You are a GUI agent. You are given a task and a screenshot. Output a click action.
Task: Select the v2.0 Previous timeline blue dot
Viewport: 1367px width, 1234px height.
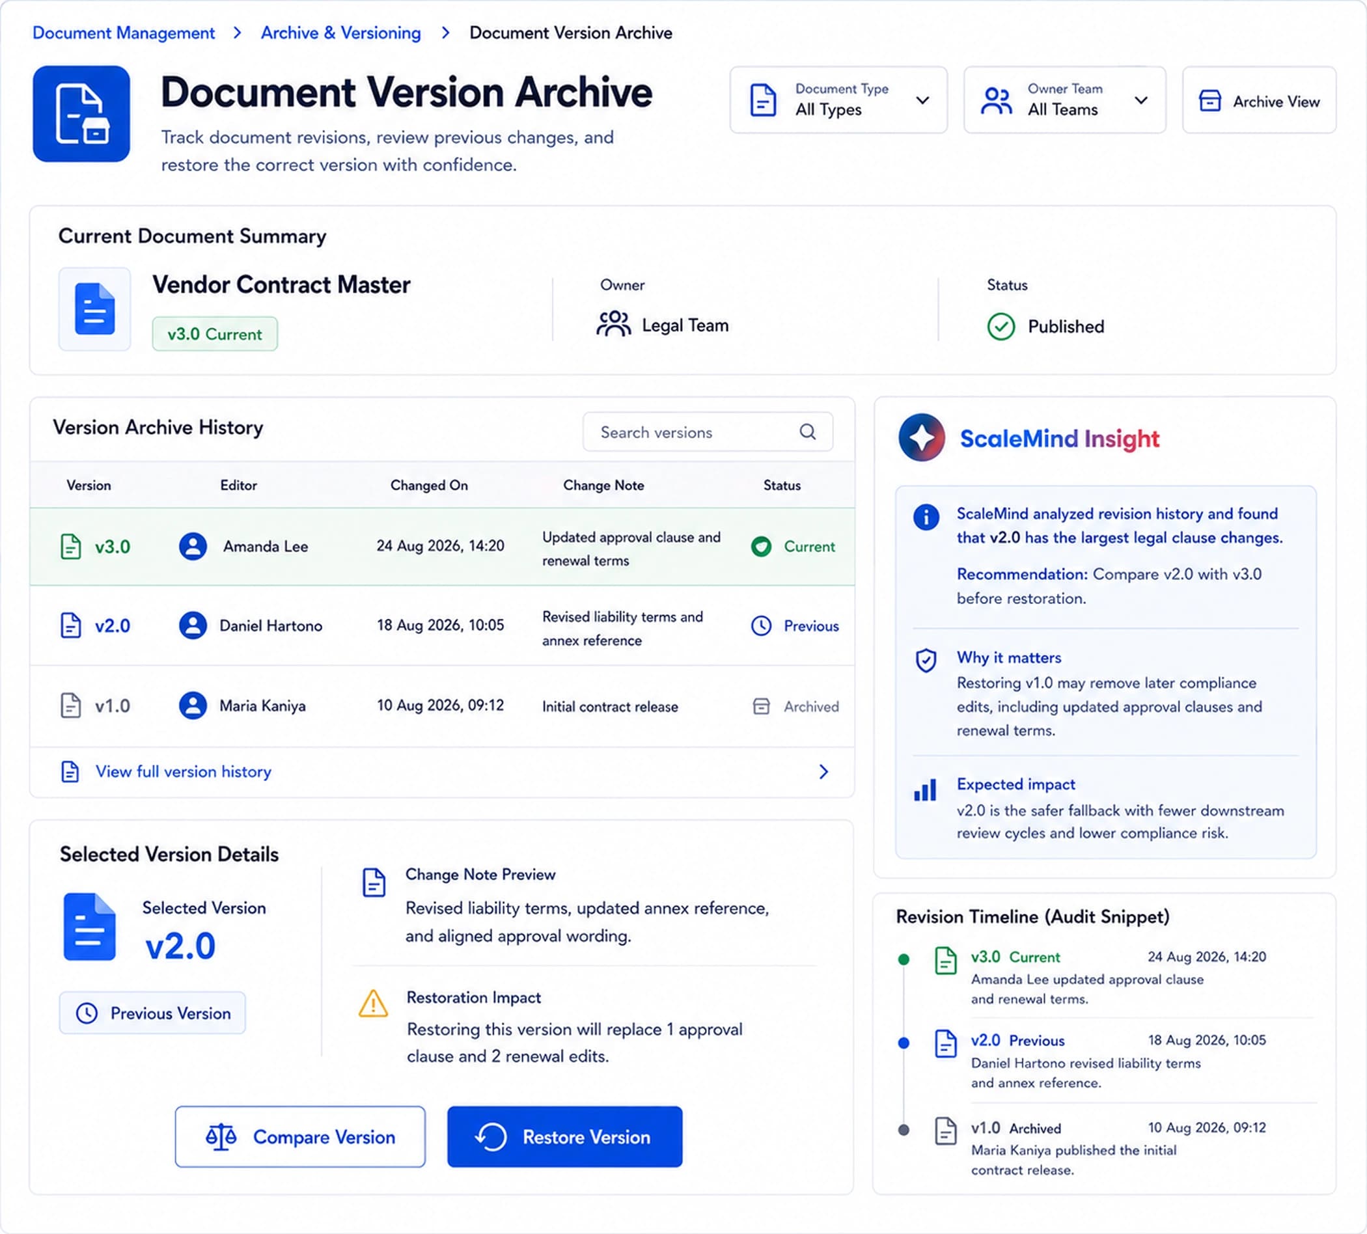pos(904,1043)
